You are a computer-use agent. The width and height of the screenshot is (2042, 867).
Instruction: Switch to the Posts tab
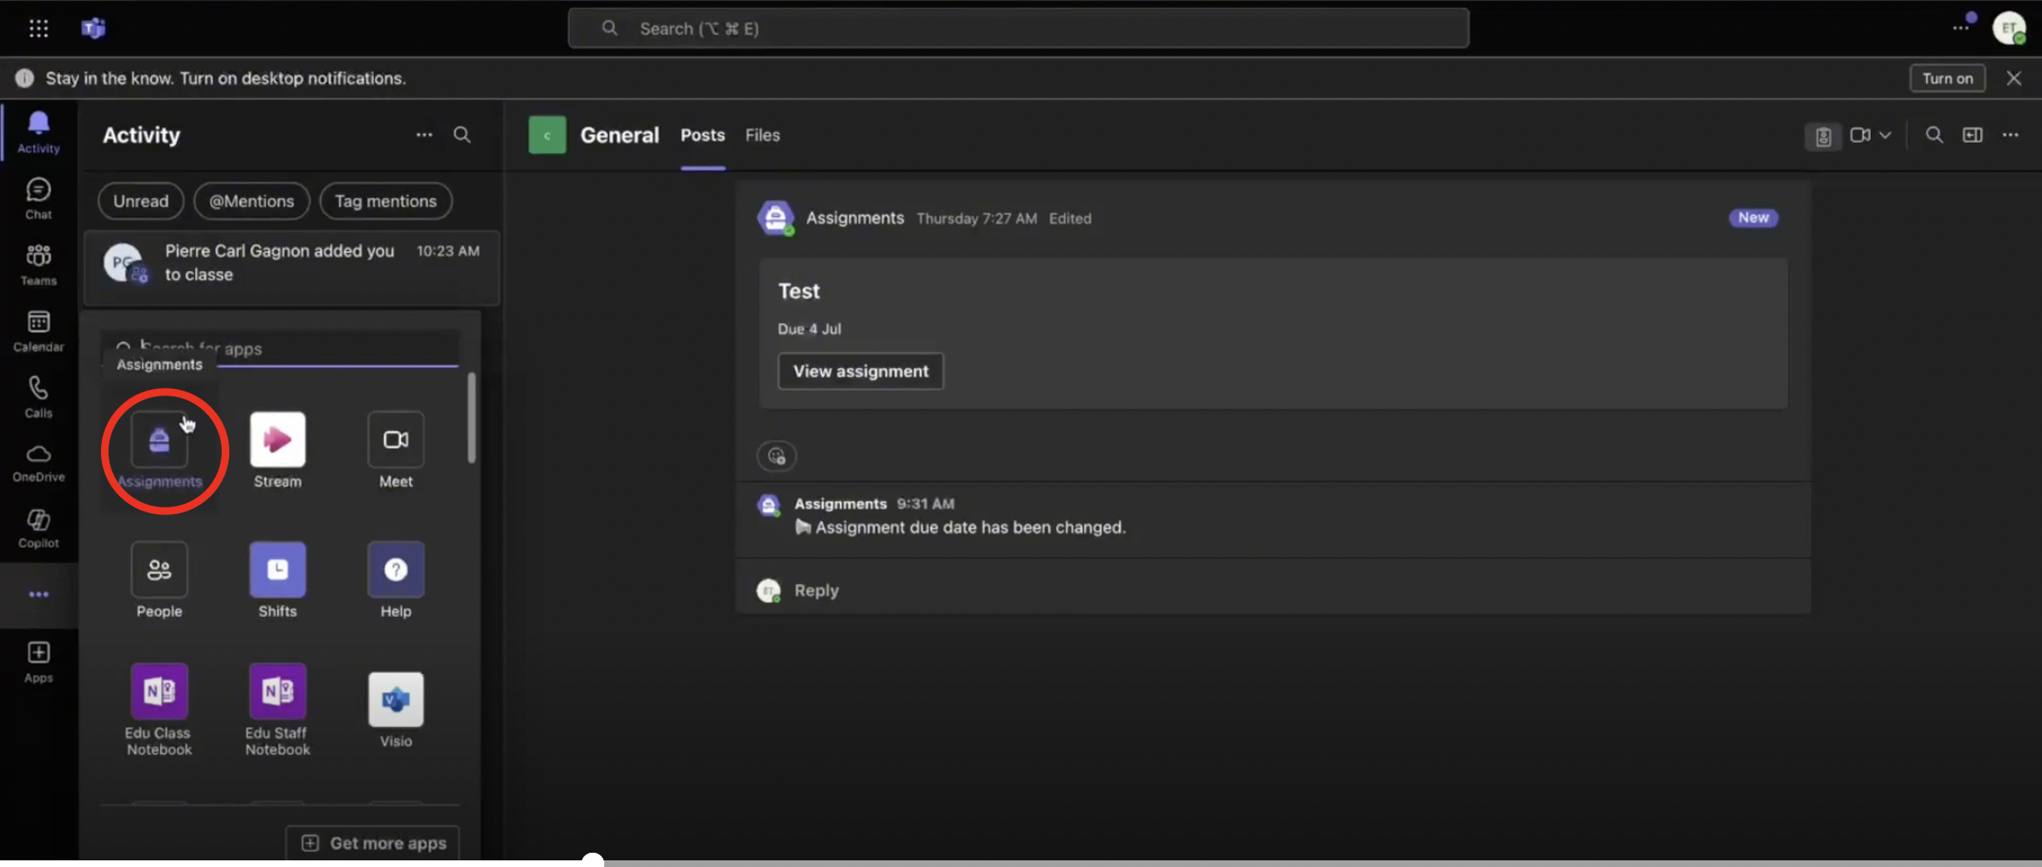[702, 135]
